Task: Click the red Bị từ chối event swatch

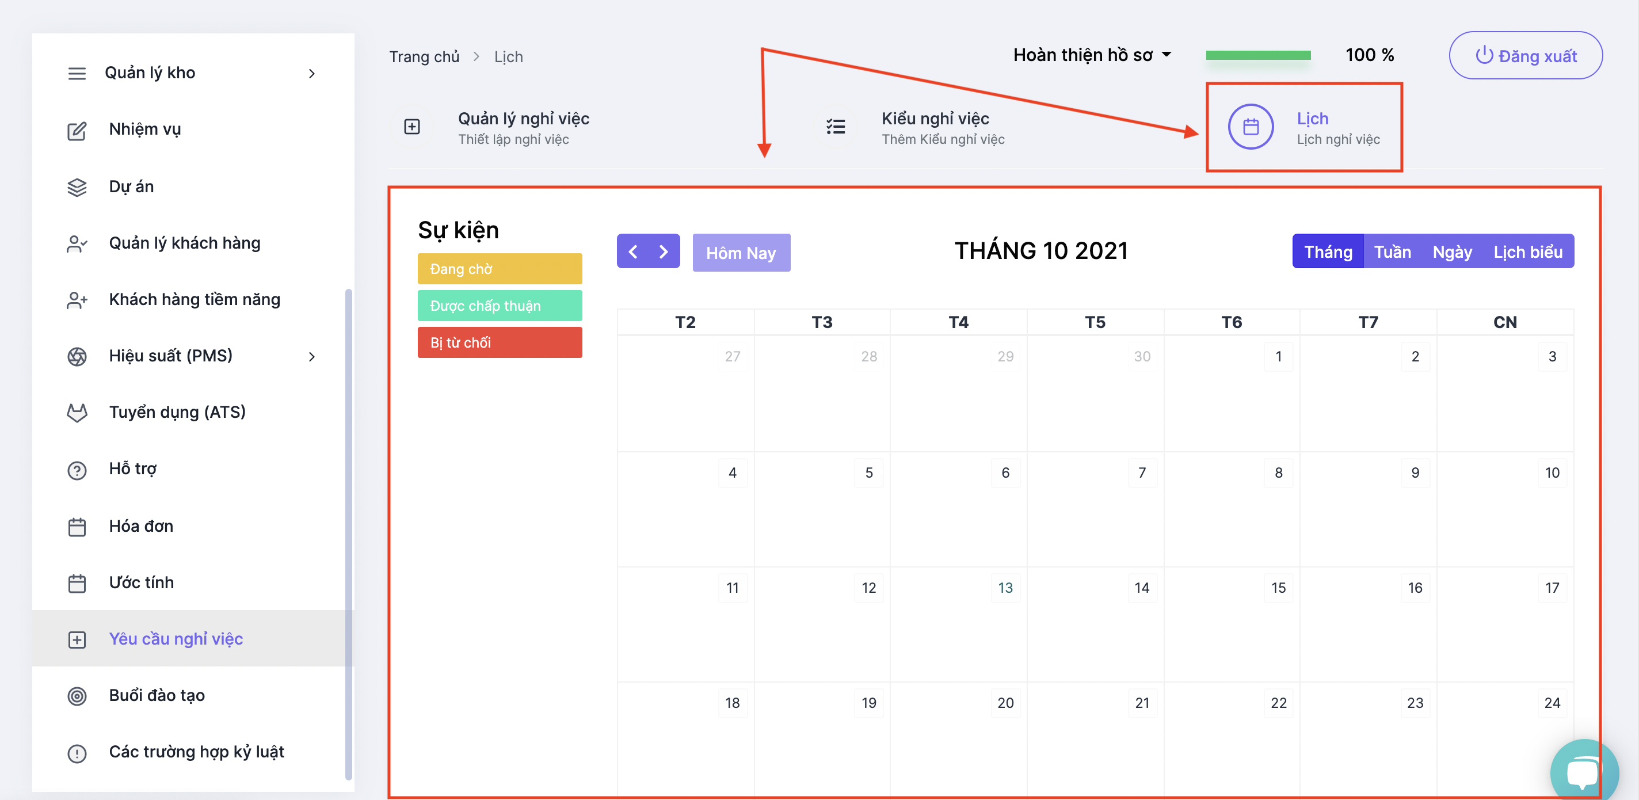Action: [x=500, y=343]
